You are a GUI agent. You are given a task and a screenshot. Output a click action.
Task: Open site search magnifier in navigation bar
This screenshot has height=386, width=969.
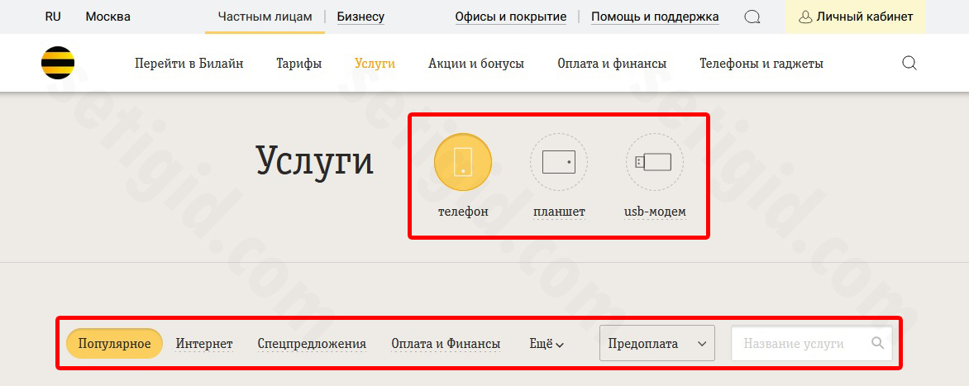click(x=909, y=64)
